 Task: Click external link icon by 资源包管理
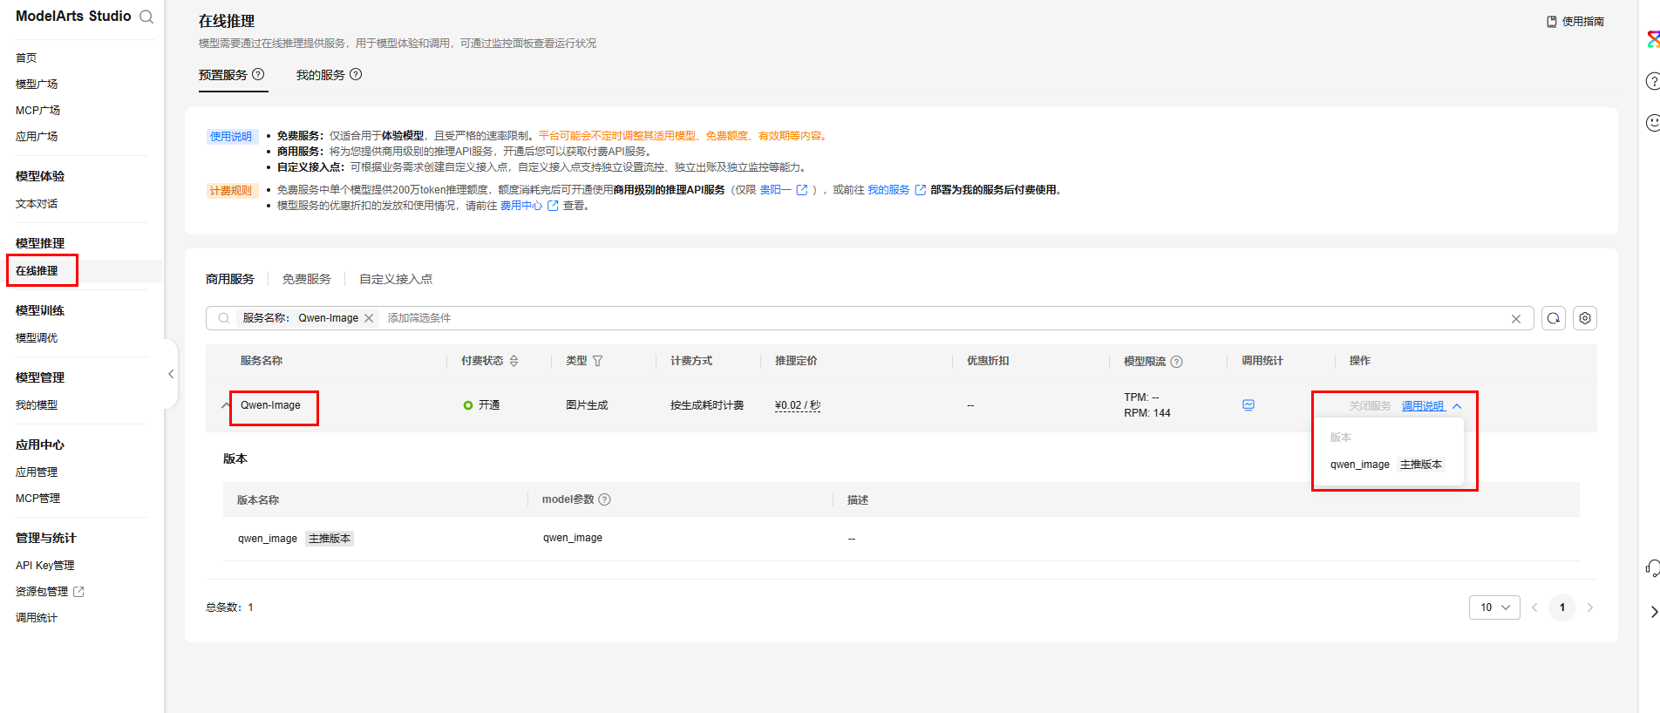[78, 591]
